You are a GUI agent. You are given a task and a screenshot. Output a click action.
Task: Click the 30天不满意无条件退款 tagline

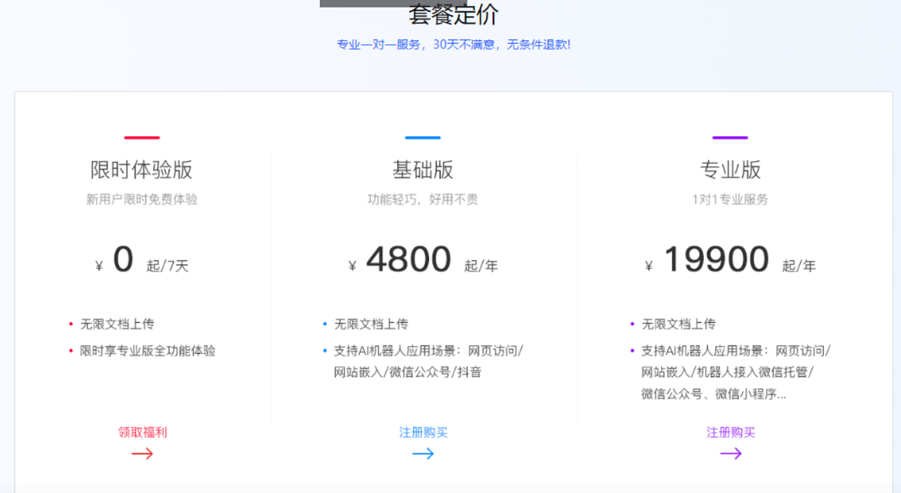tap(450, 44)
